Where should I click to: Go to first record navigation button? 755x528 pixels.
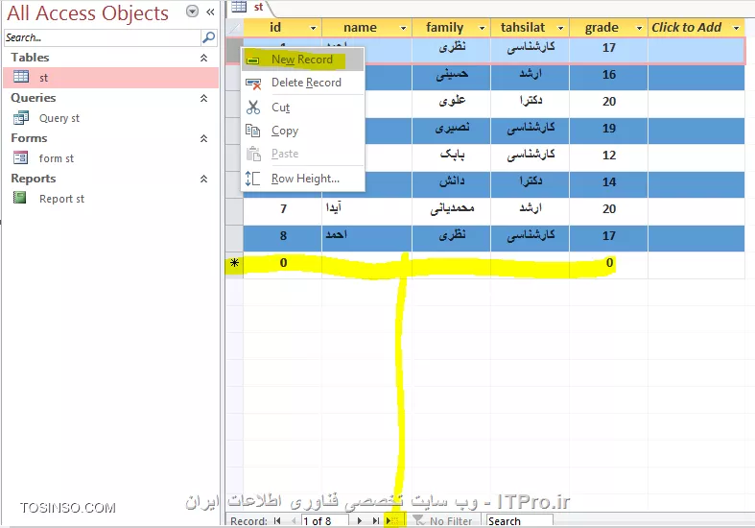click(x=277, y=520)
